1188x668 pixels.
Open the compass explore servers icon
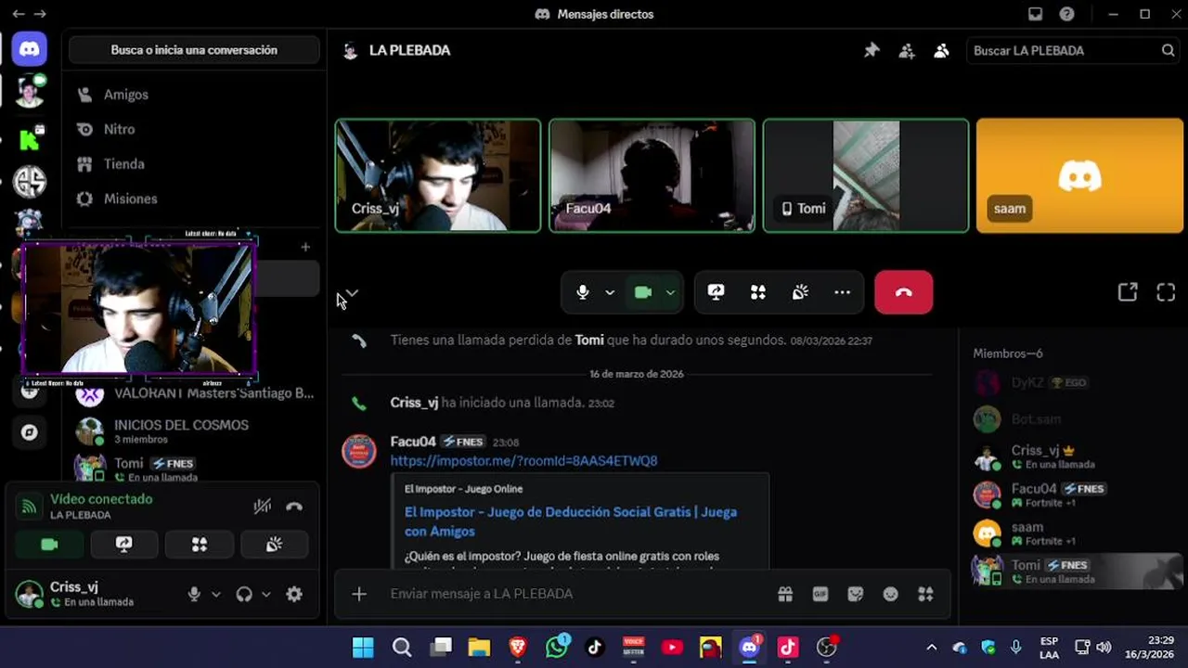click(30, 432)
